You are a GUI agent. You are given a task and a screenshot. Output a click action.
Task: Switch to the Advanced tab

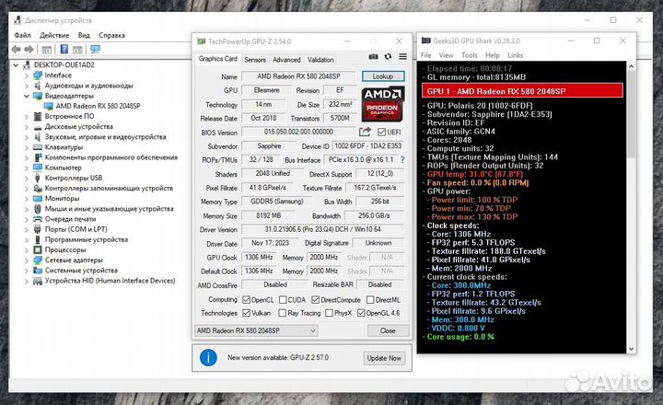coord(286,60)
